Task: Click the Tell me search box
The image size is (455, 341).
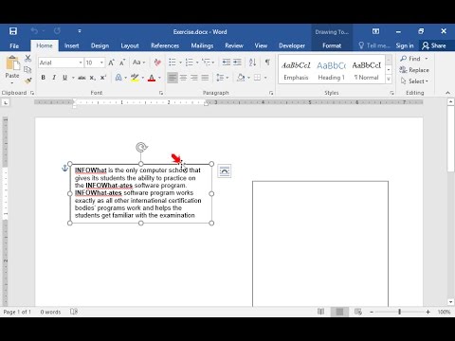Action: click(x=374, y=45)
